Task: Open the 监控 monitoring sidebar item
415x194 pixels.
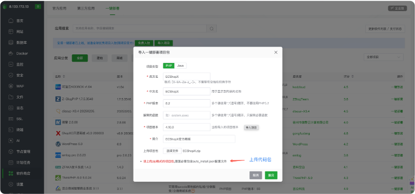Action: 20,64
